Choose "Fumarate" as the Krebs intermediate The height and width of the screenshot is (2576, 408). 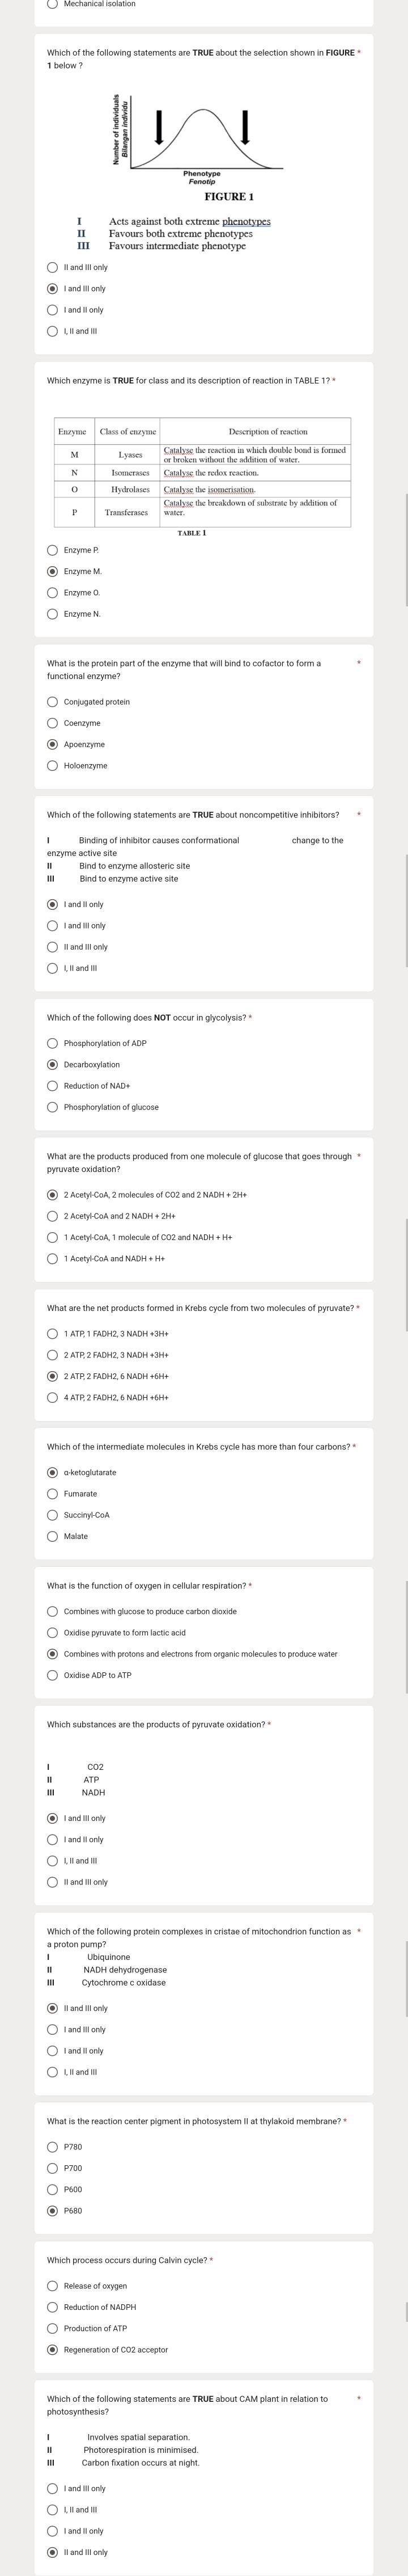pos(53,1493)
